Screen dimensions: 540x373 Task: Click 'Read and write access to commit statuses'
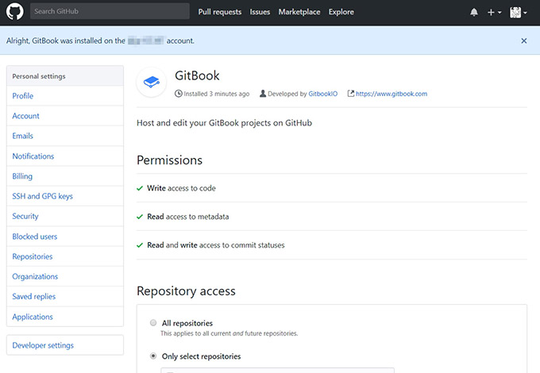(216, 245)
